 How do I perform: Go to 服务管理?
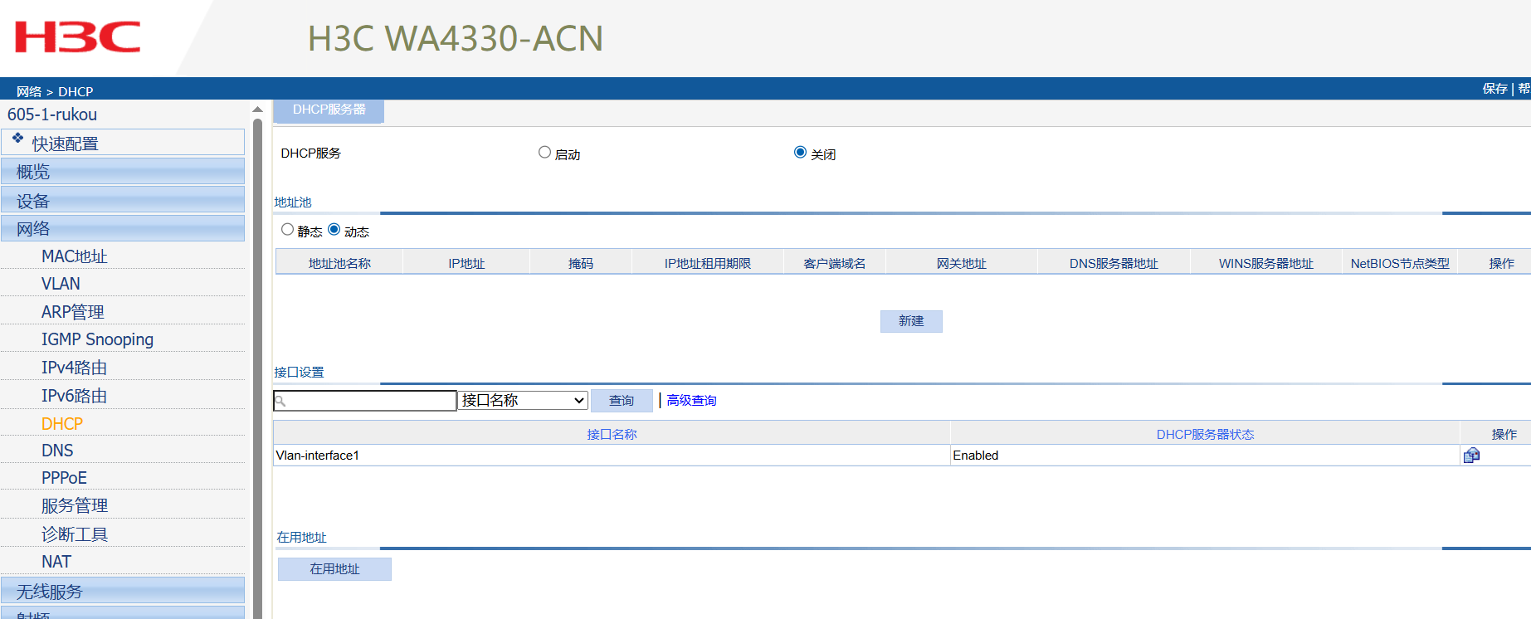click(75, 506)
